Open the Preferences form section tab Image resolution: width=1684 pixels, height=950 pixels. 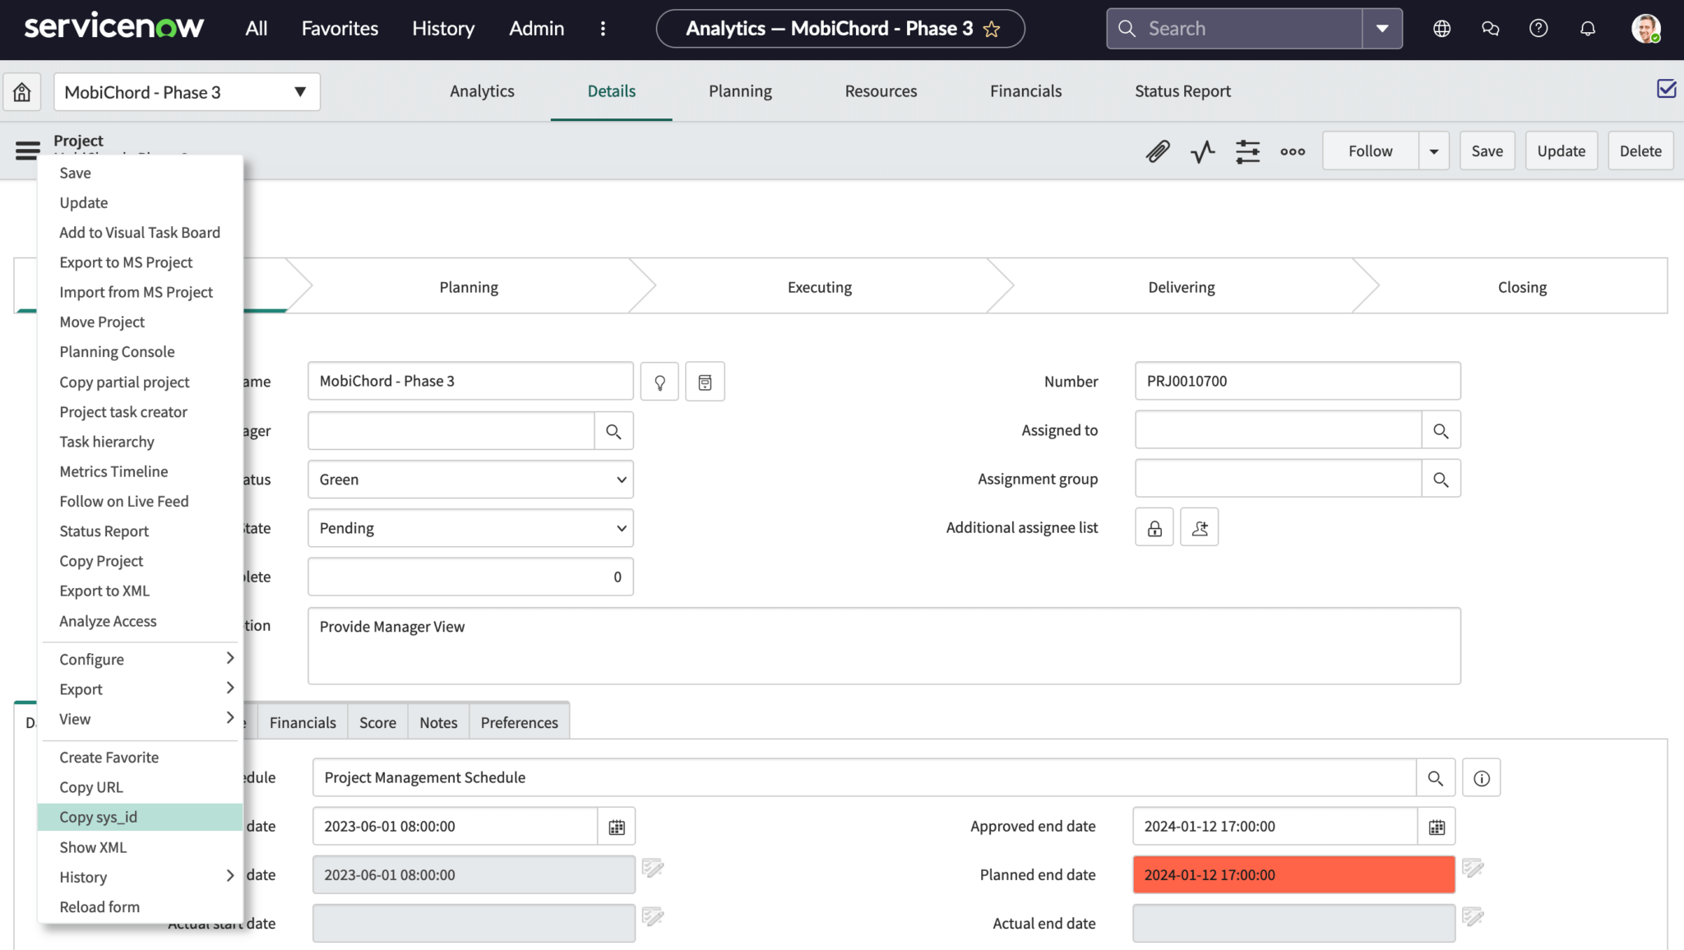point(519,722)
